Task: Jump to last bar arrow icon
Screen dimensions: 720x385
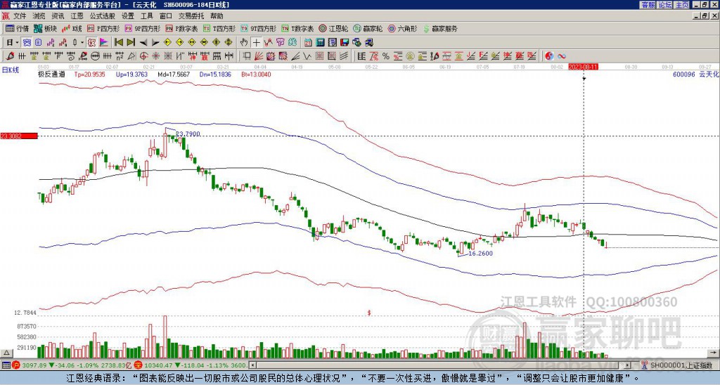Action: 130,43
